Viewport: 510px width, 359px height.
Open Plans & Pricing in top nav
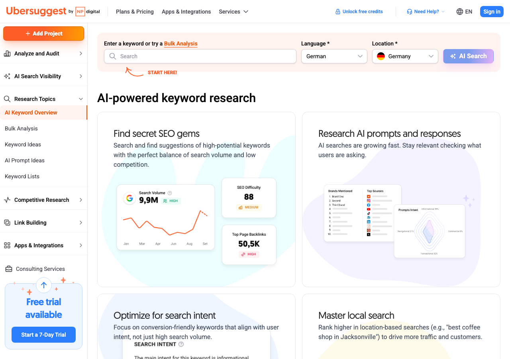pos(135,12)
